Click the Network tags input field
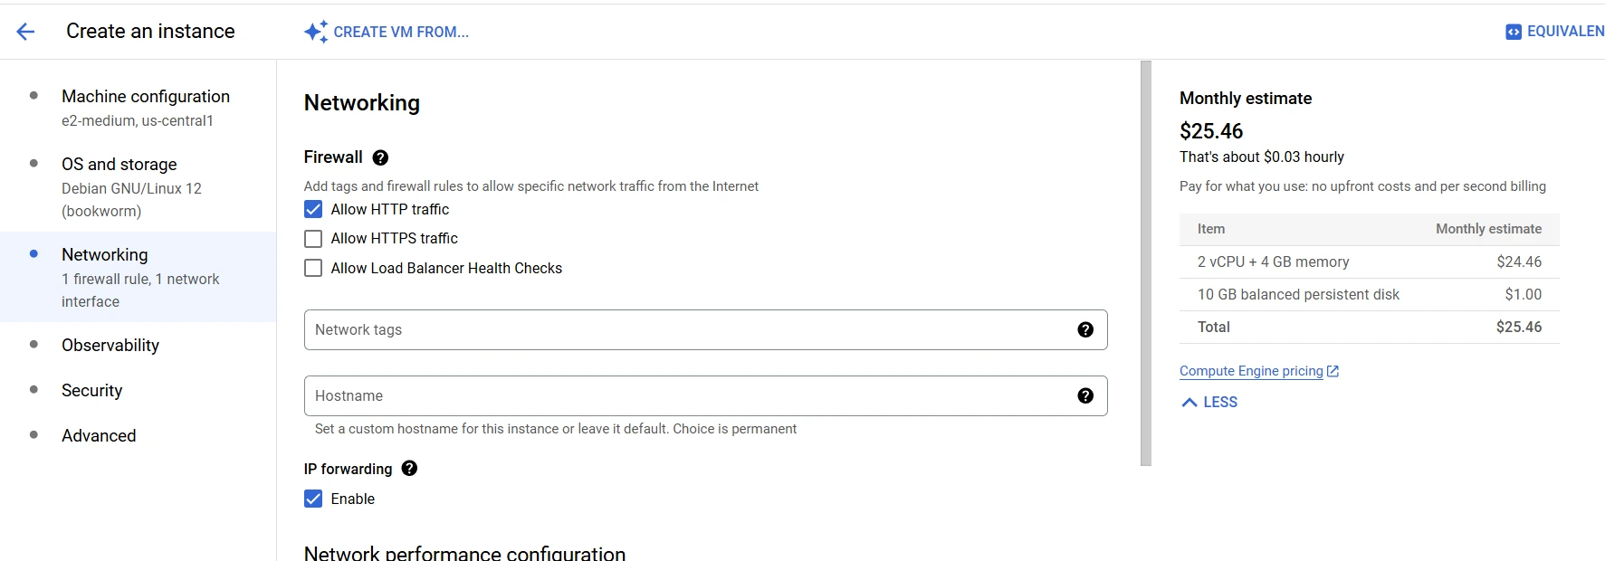1605x561 pixels. pos(705,330)
